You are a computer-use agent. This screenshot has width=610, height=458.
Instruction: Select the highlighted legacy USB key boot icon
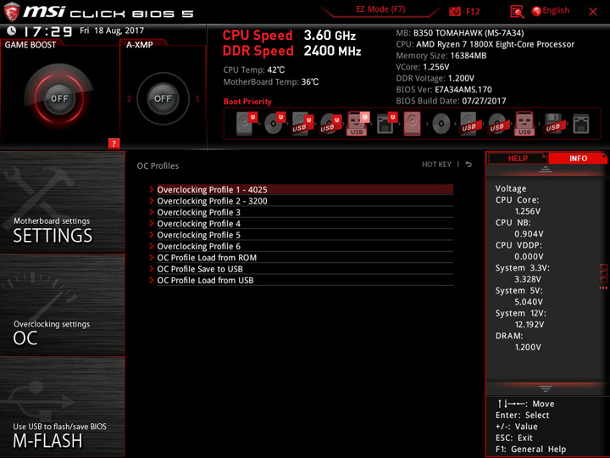click(x=524, y=124)
